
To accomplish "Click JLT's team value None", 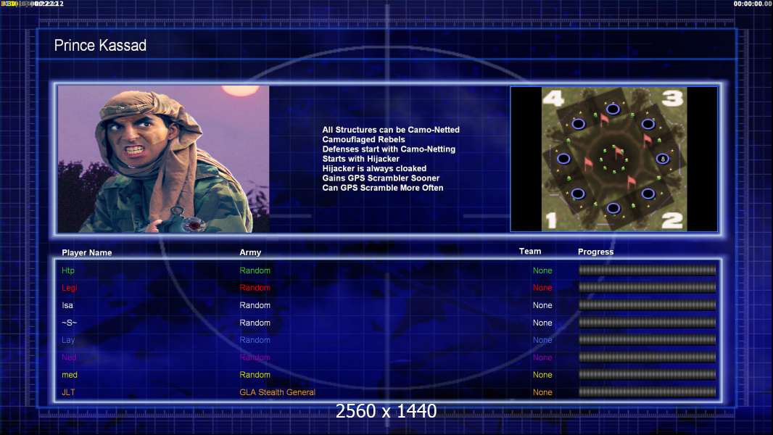I will click(x=542, y=392).
